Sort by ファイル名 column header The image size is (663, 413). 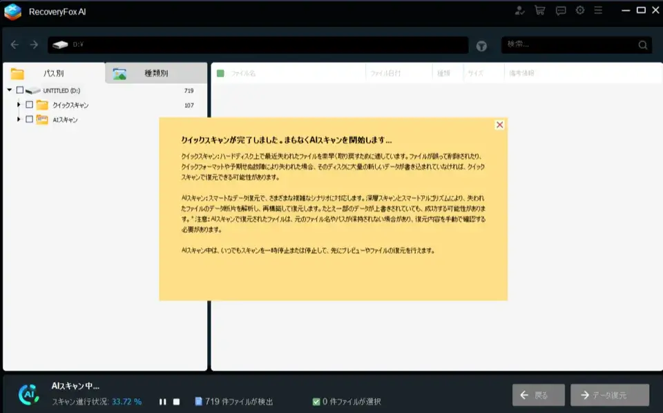tap(243, 74)
